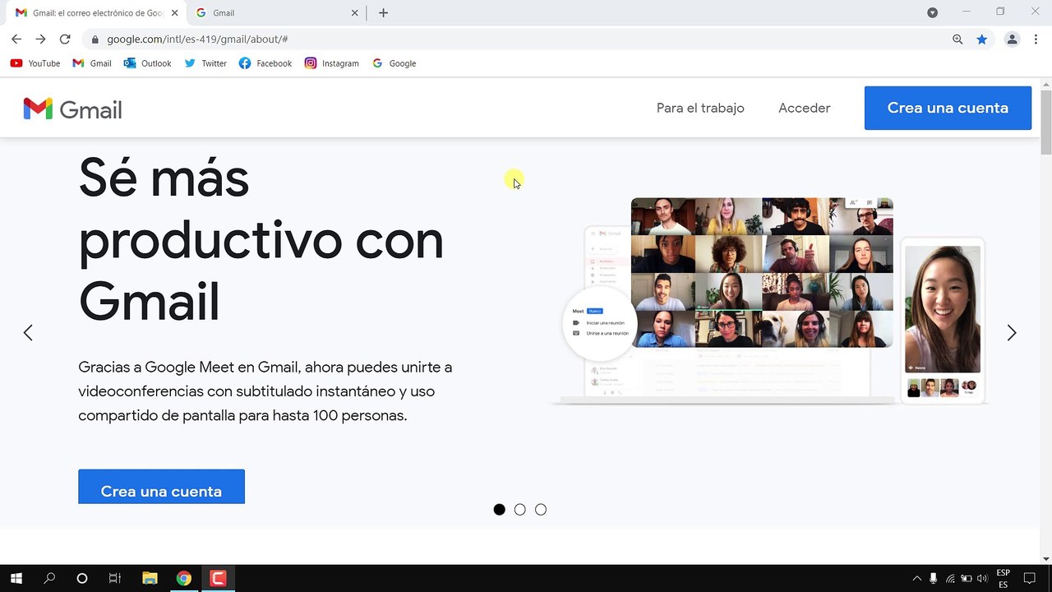Viewport: 1052px width, 592px height.
Task: Close the Chrome window
Action: pyautogui.click(x=1036, y=12)
